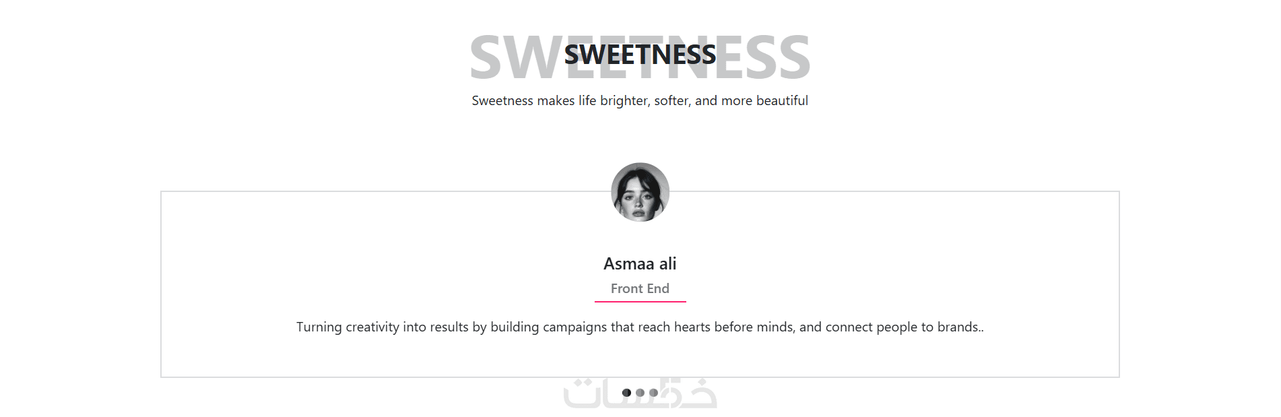Click the word "Turning" starting the description

pyautogui.click(x=319, y=327)
